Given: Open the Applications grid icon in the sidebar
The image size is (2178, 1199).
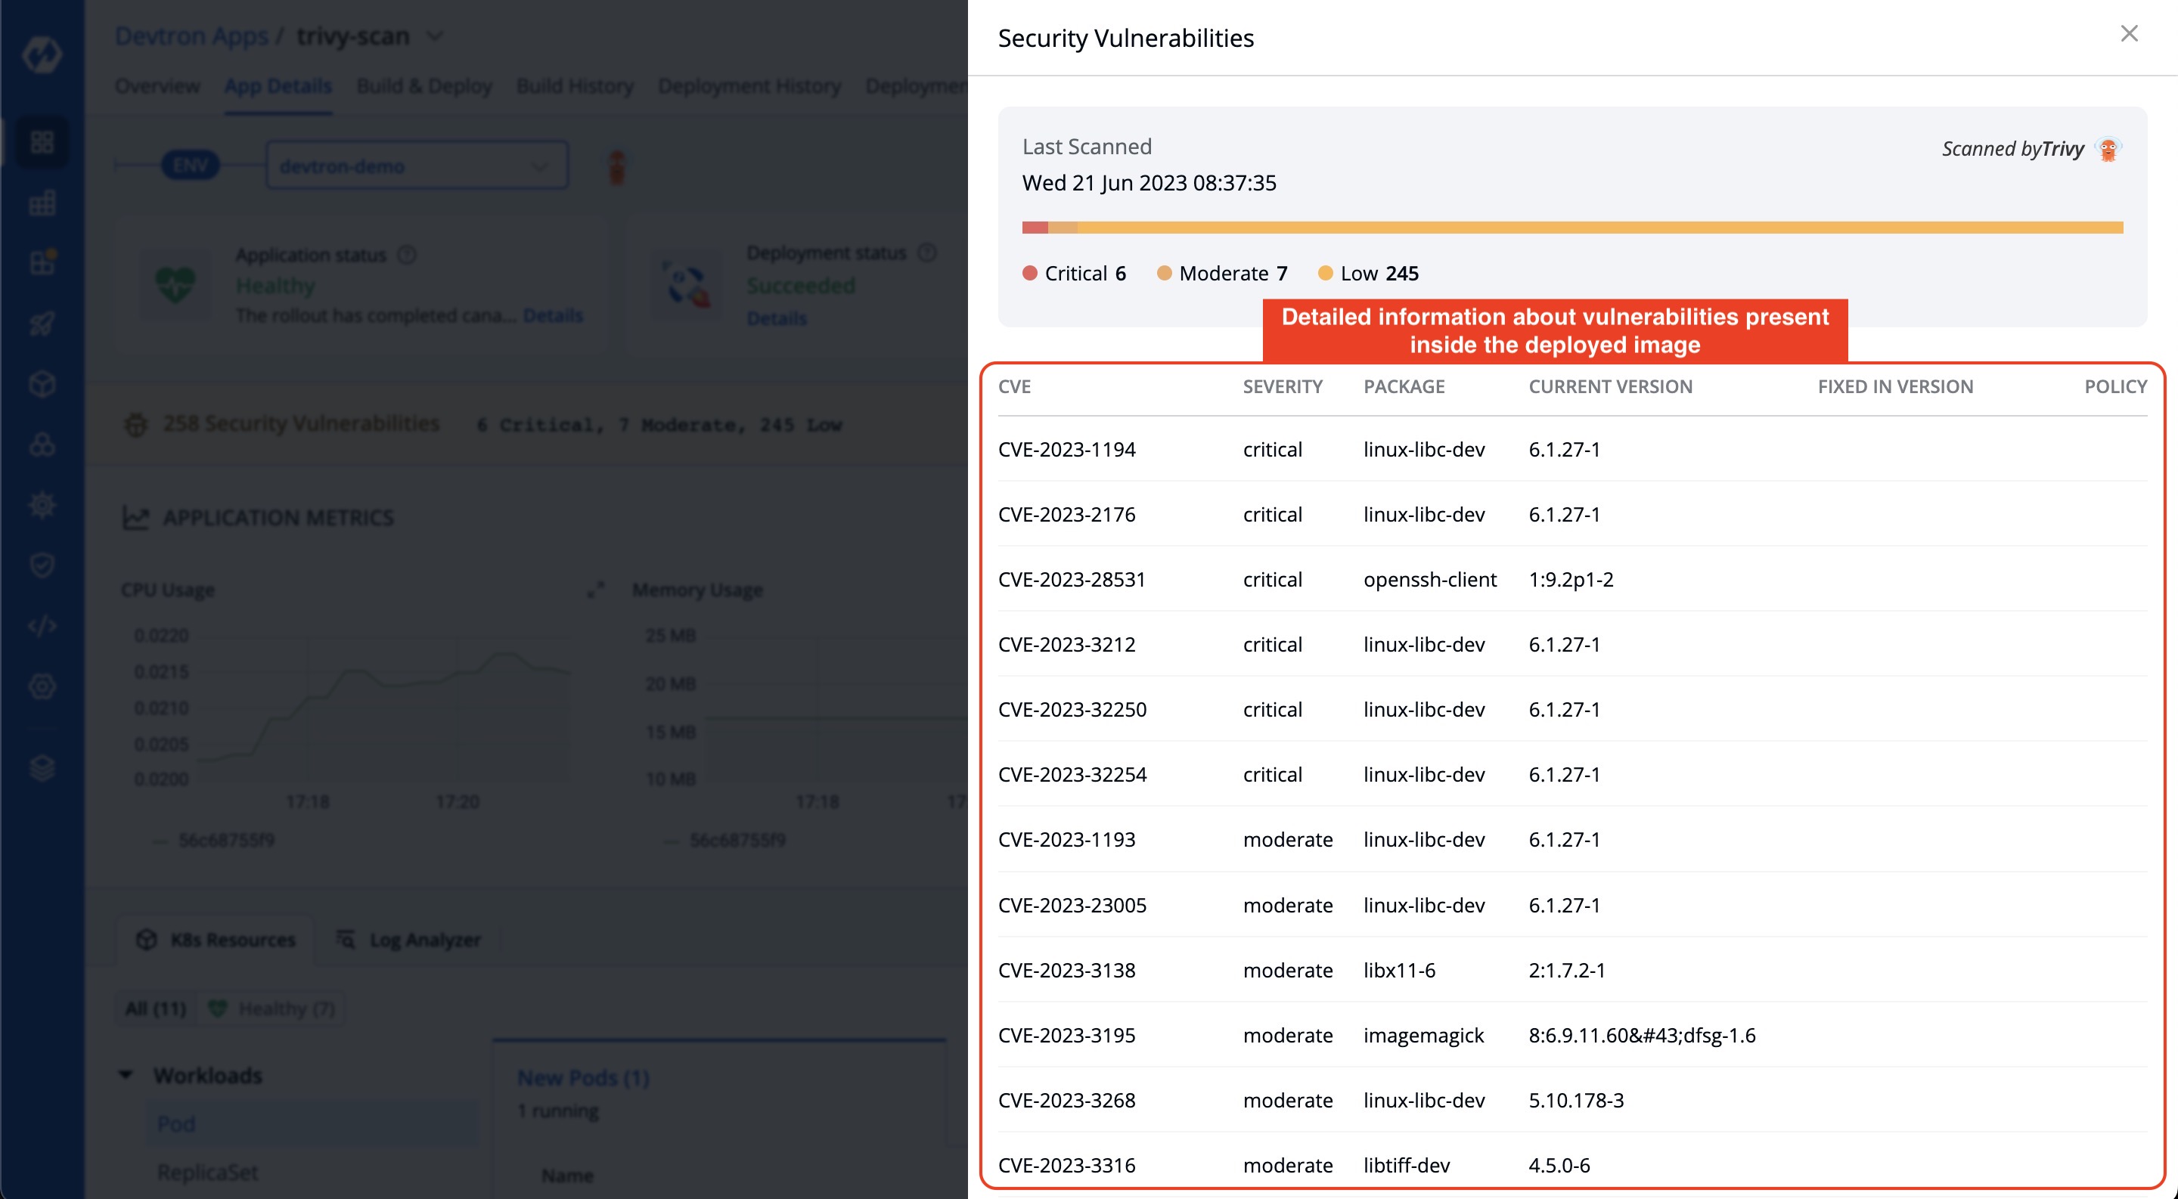Looking at the screenshot, I should point(42,141).
